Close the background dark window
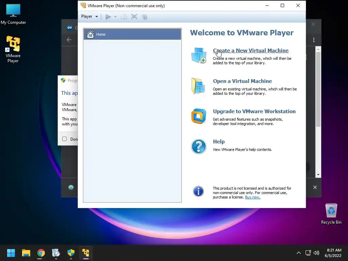Screen dimensions: 348x261 click(313, 24)
